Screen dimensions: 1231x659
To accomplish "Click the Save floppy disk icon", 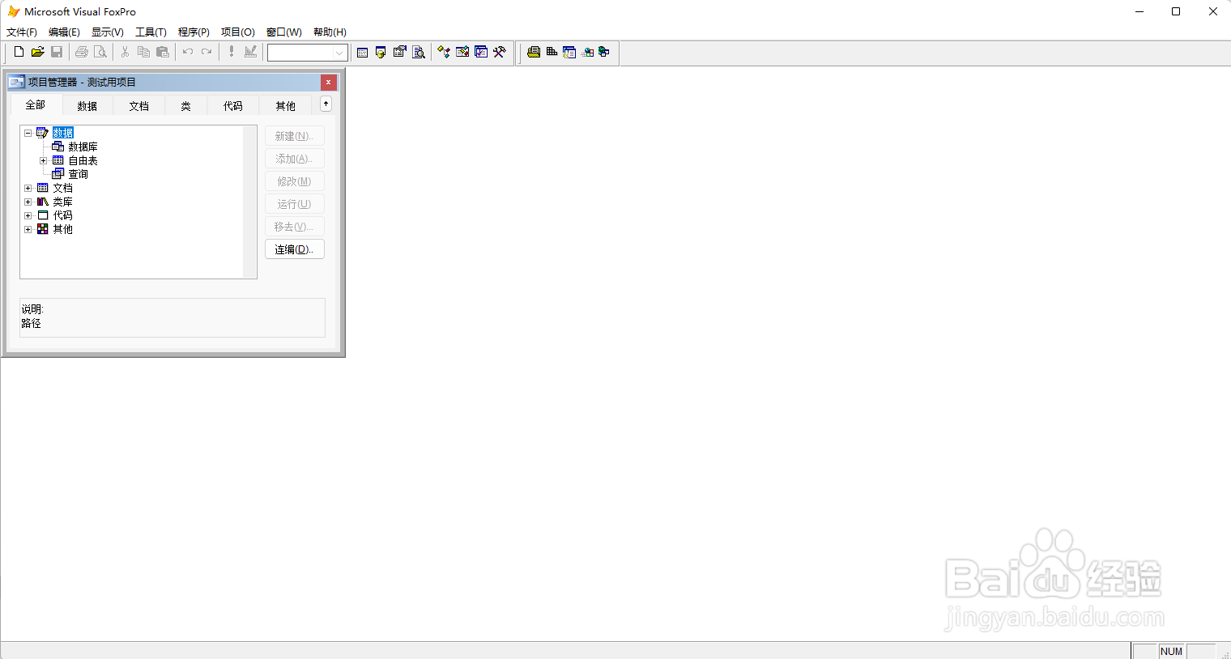I will (57, 52).
